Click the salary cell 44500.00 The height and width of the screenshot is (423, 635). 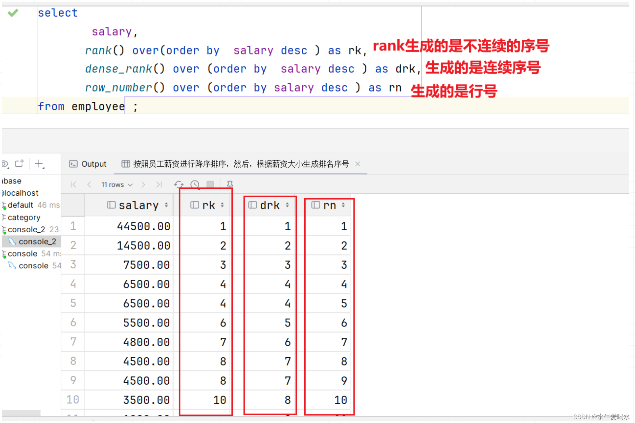click(143, 226)
